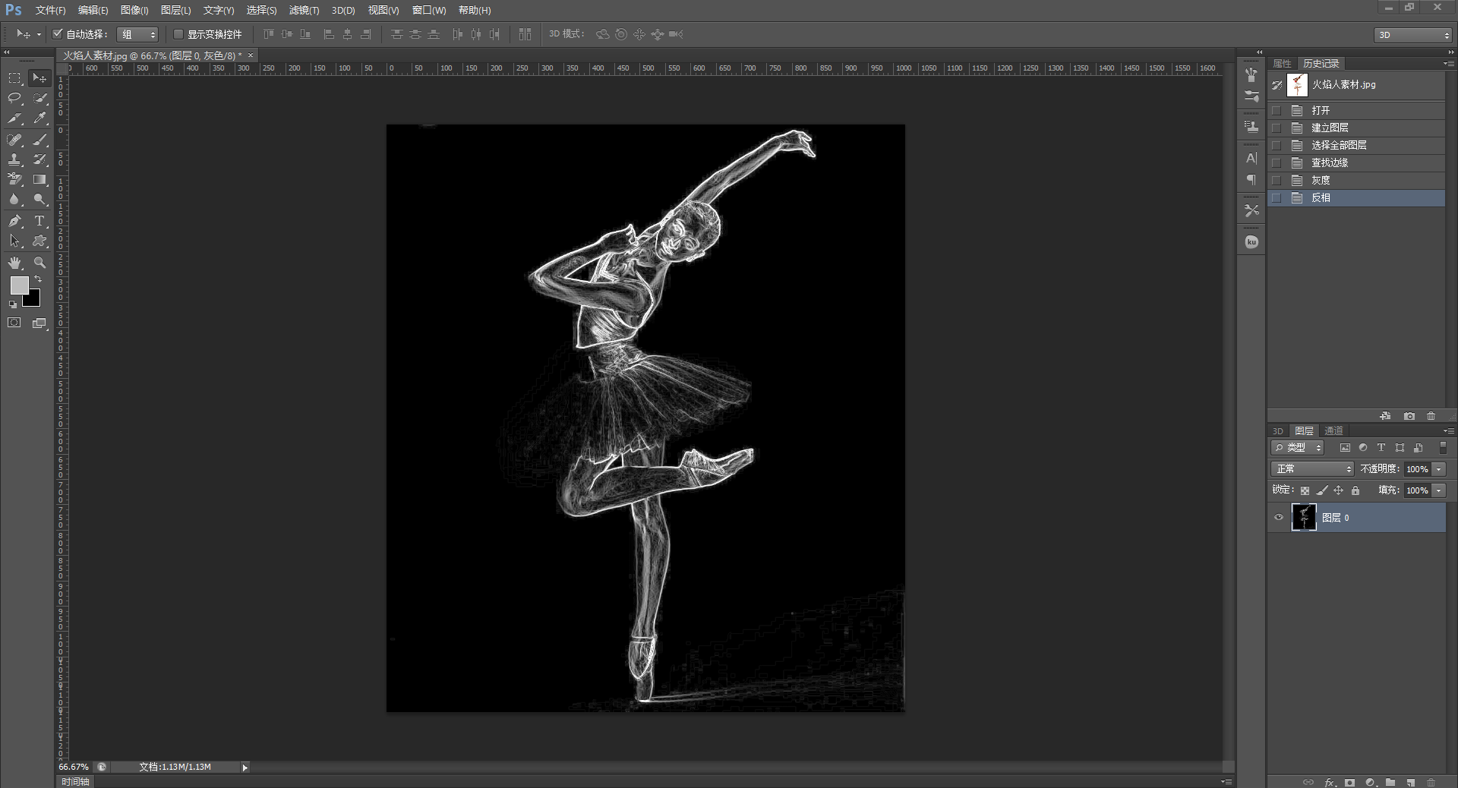This screenshot has height=788, width=1458.
Task: Open the 滤镜(T) menu
Action: coord(304,10)
